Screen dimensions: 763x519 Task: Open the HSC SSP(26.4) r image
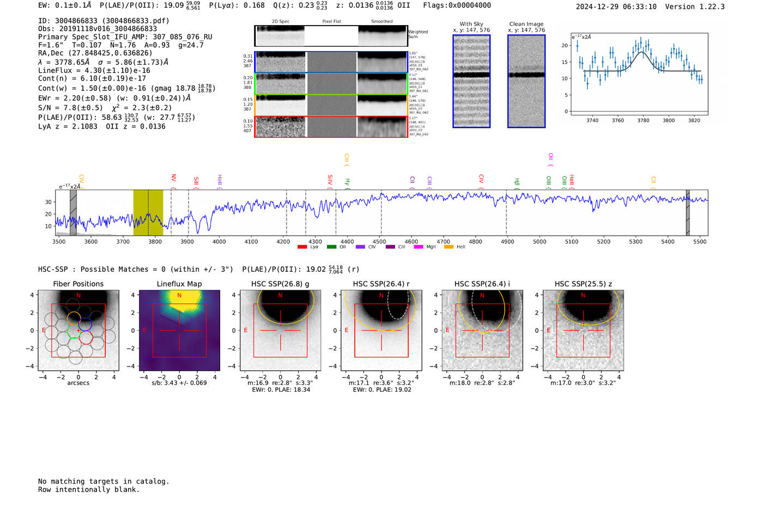[381, 330]
